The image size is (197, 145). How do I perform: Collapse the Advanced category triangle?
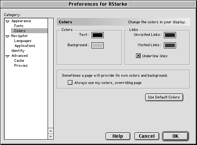tap(8, 56)
